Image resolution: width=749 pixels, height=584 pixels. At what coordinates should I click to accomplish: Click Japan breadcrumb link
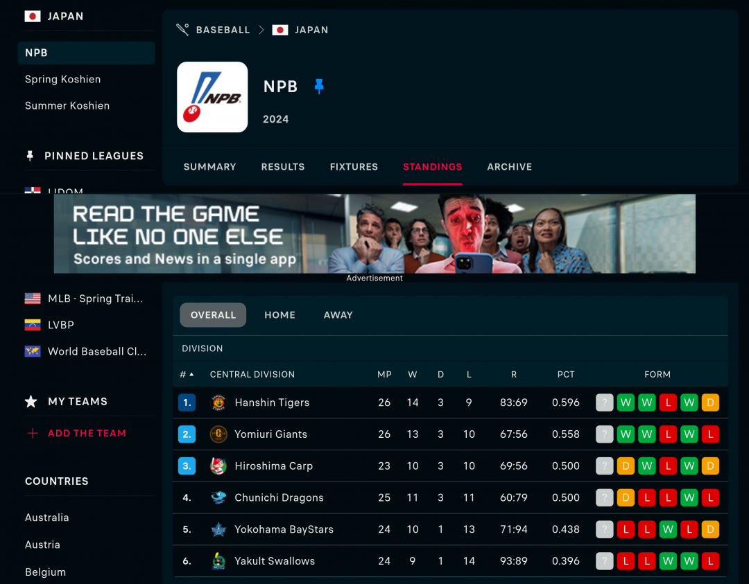point(311,30)
